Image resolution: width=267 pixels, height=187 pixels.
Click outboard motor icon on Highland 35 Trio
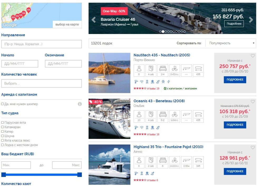pos(136,173)
